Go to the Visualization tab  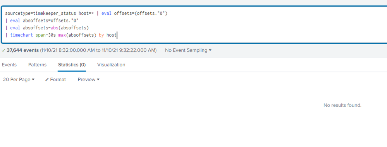(x=111, y=65)
